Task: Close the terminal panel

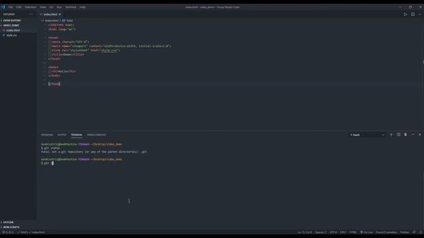Action: 419,135
